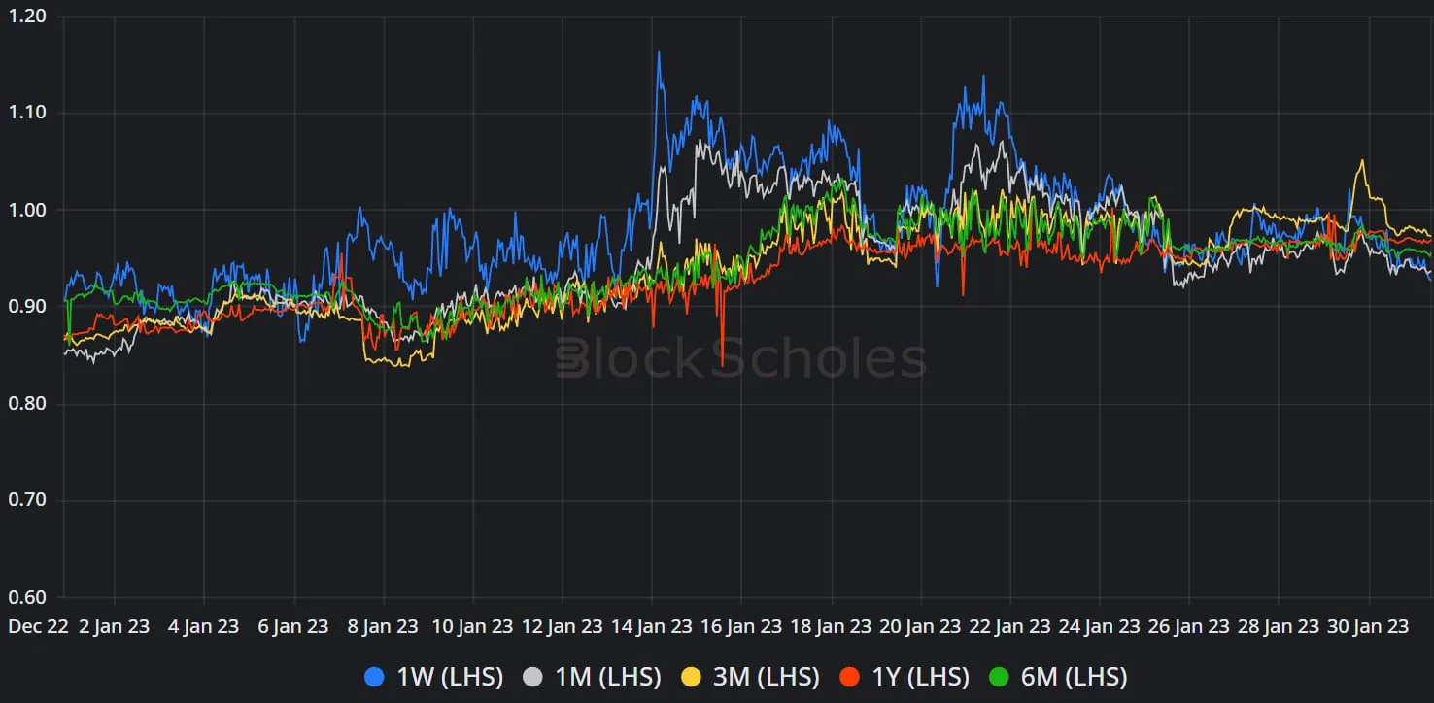This screenshot has height=703, width=1434.
Task: Toggle the 3M (LHS) legend entry
Action: pos(750,677)
